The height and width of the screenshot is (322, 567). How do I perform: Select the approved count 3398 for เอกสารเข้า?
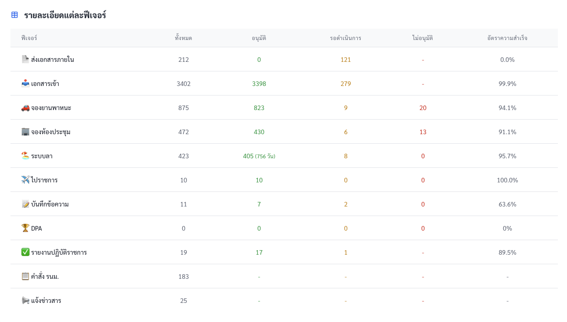259,84
